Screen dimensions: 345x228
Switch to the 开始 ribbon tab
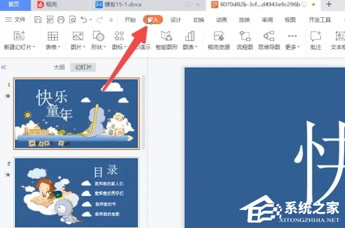[x=130, y=20]
